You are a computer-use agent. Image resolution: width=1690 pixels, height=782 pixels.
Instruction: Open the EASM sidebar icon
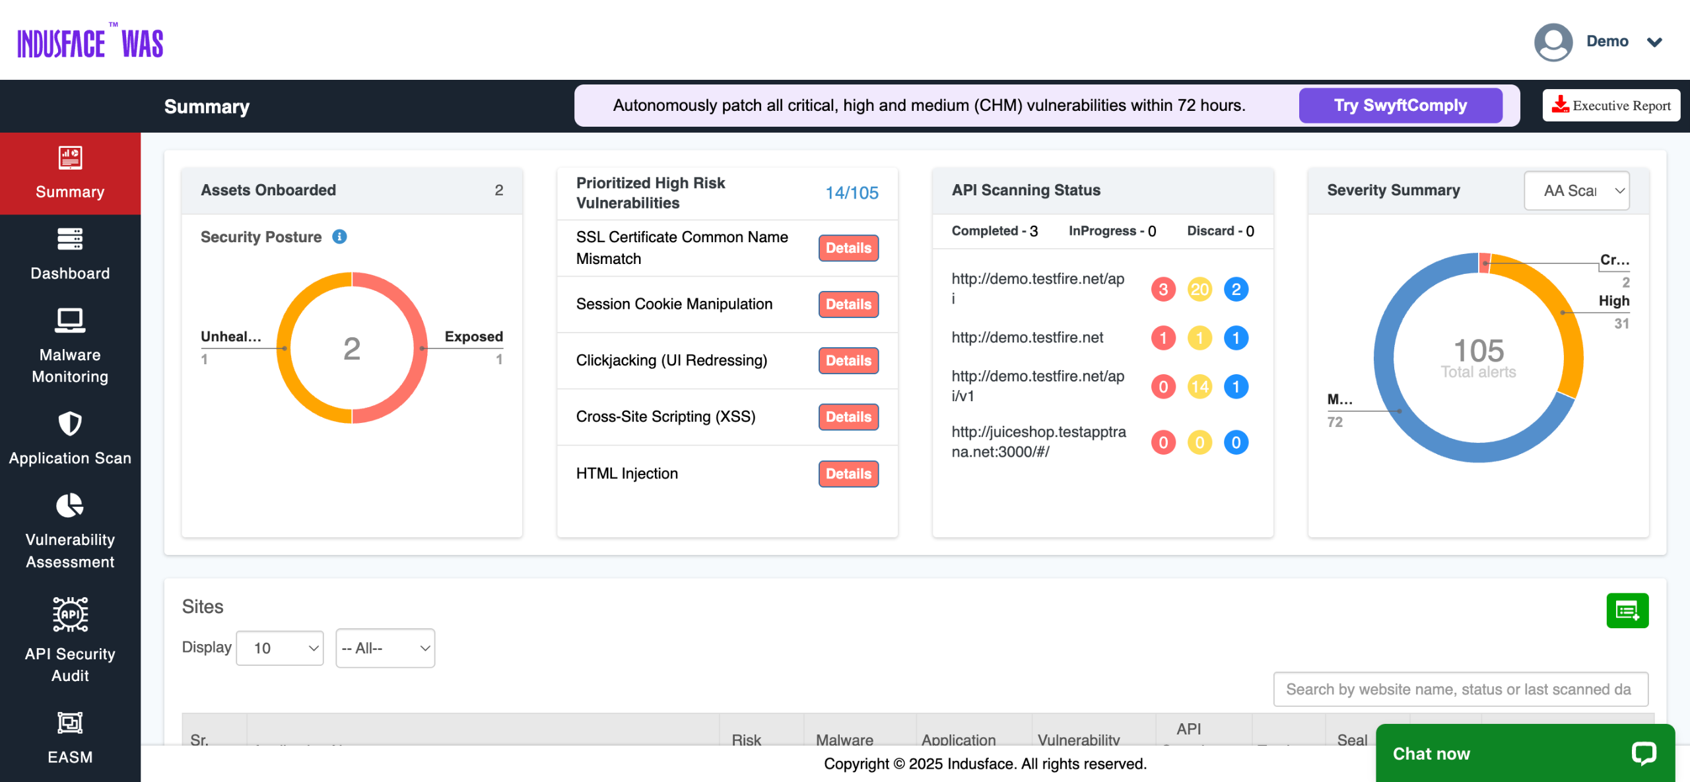70,723
